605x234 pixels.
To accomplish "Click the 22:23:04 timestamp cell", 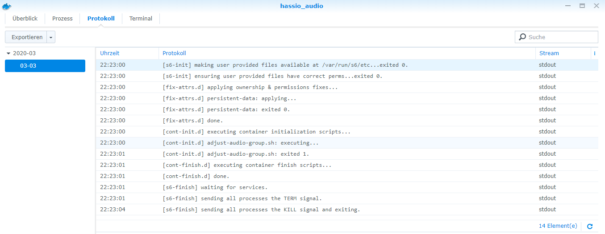I will coord(113,210).
